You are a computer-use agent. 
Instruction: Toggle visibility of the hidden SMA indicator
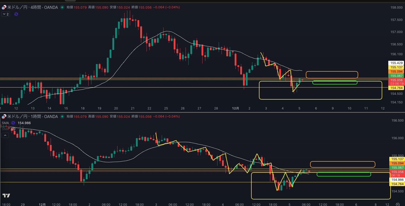pos(13,129)
